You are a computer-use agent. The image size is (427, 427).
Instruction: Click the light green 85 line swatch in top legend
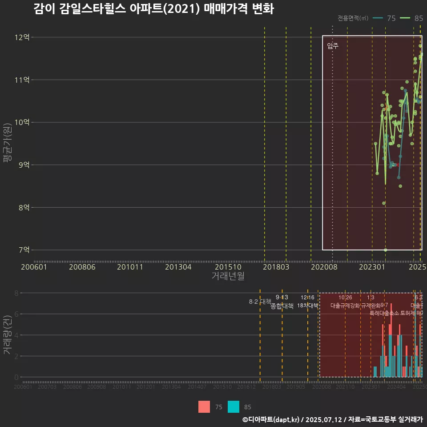tap(405, 18)
